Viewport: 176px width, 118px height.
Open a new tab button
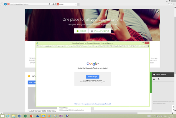click(78, 4)
